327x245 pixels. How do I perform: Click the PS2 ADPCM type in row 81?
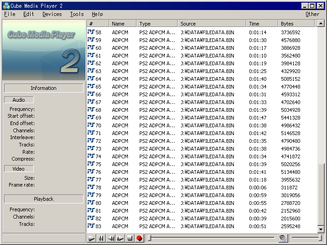coord(157,211)
